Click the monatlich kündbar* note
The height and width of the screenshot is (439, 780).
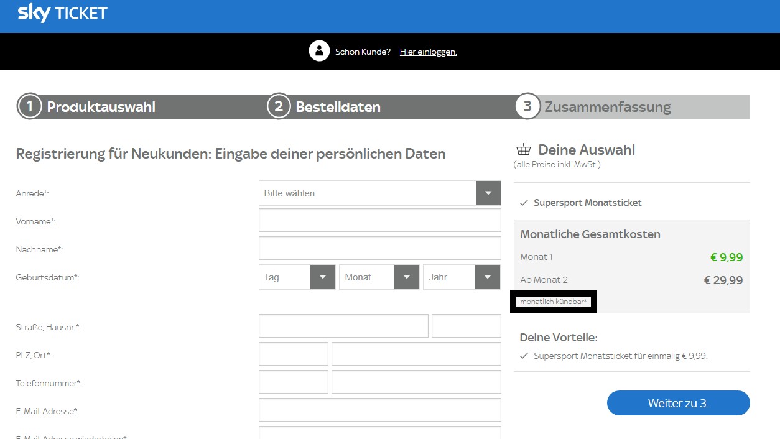tap(554, 302)
